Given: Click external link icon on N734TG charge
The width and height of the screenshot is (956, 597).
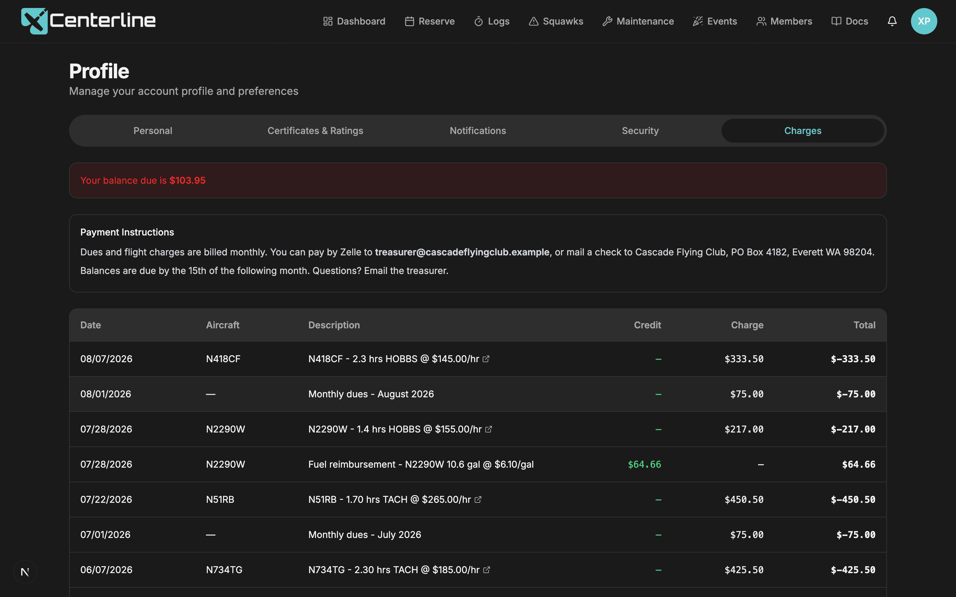Looking at the screenshot, I should tap(487, 570).
